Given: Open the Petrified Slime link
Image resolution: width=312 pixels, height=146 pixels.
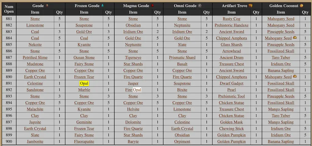Looking at the screenshot, I should (x=35, y=58).
